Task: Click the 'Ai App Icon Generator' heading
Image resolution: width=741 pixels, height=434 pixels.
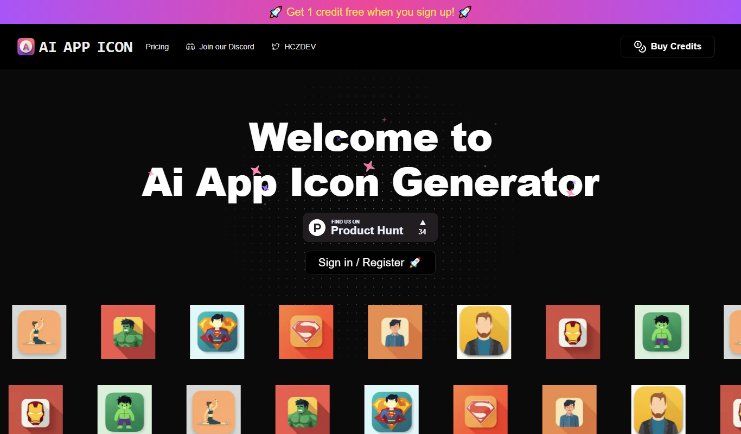Action: 370,182
